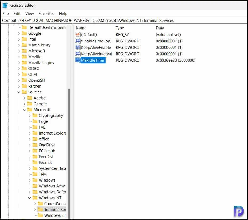Expand the Windows Defender key
This screenshot has height=220, width=248.
pyautogui.click(x=30, y=192)
